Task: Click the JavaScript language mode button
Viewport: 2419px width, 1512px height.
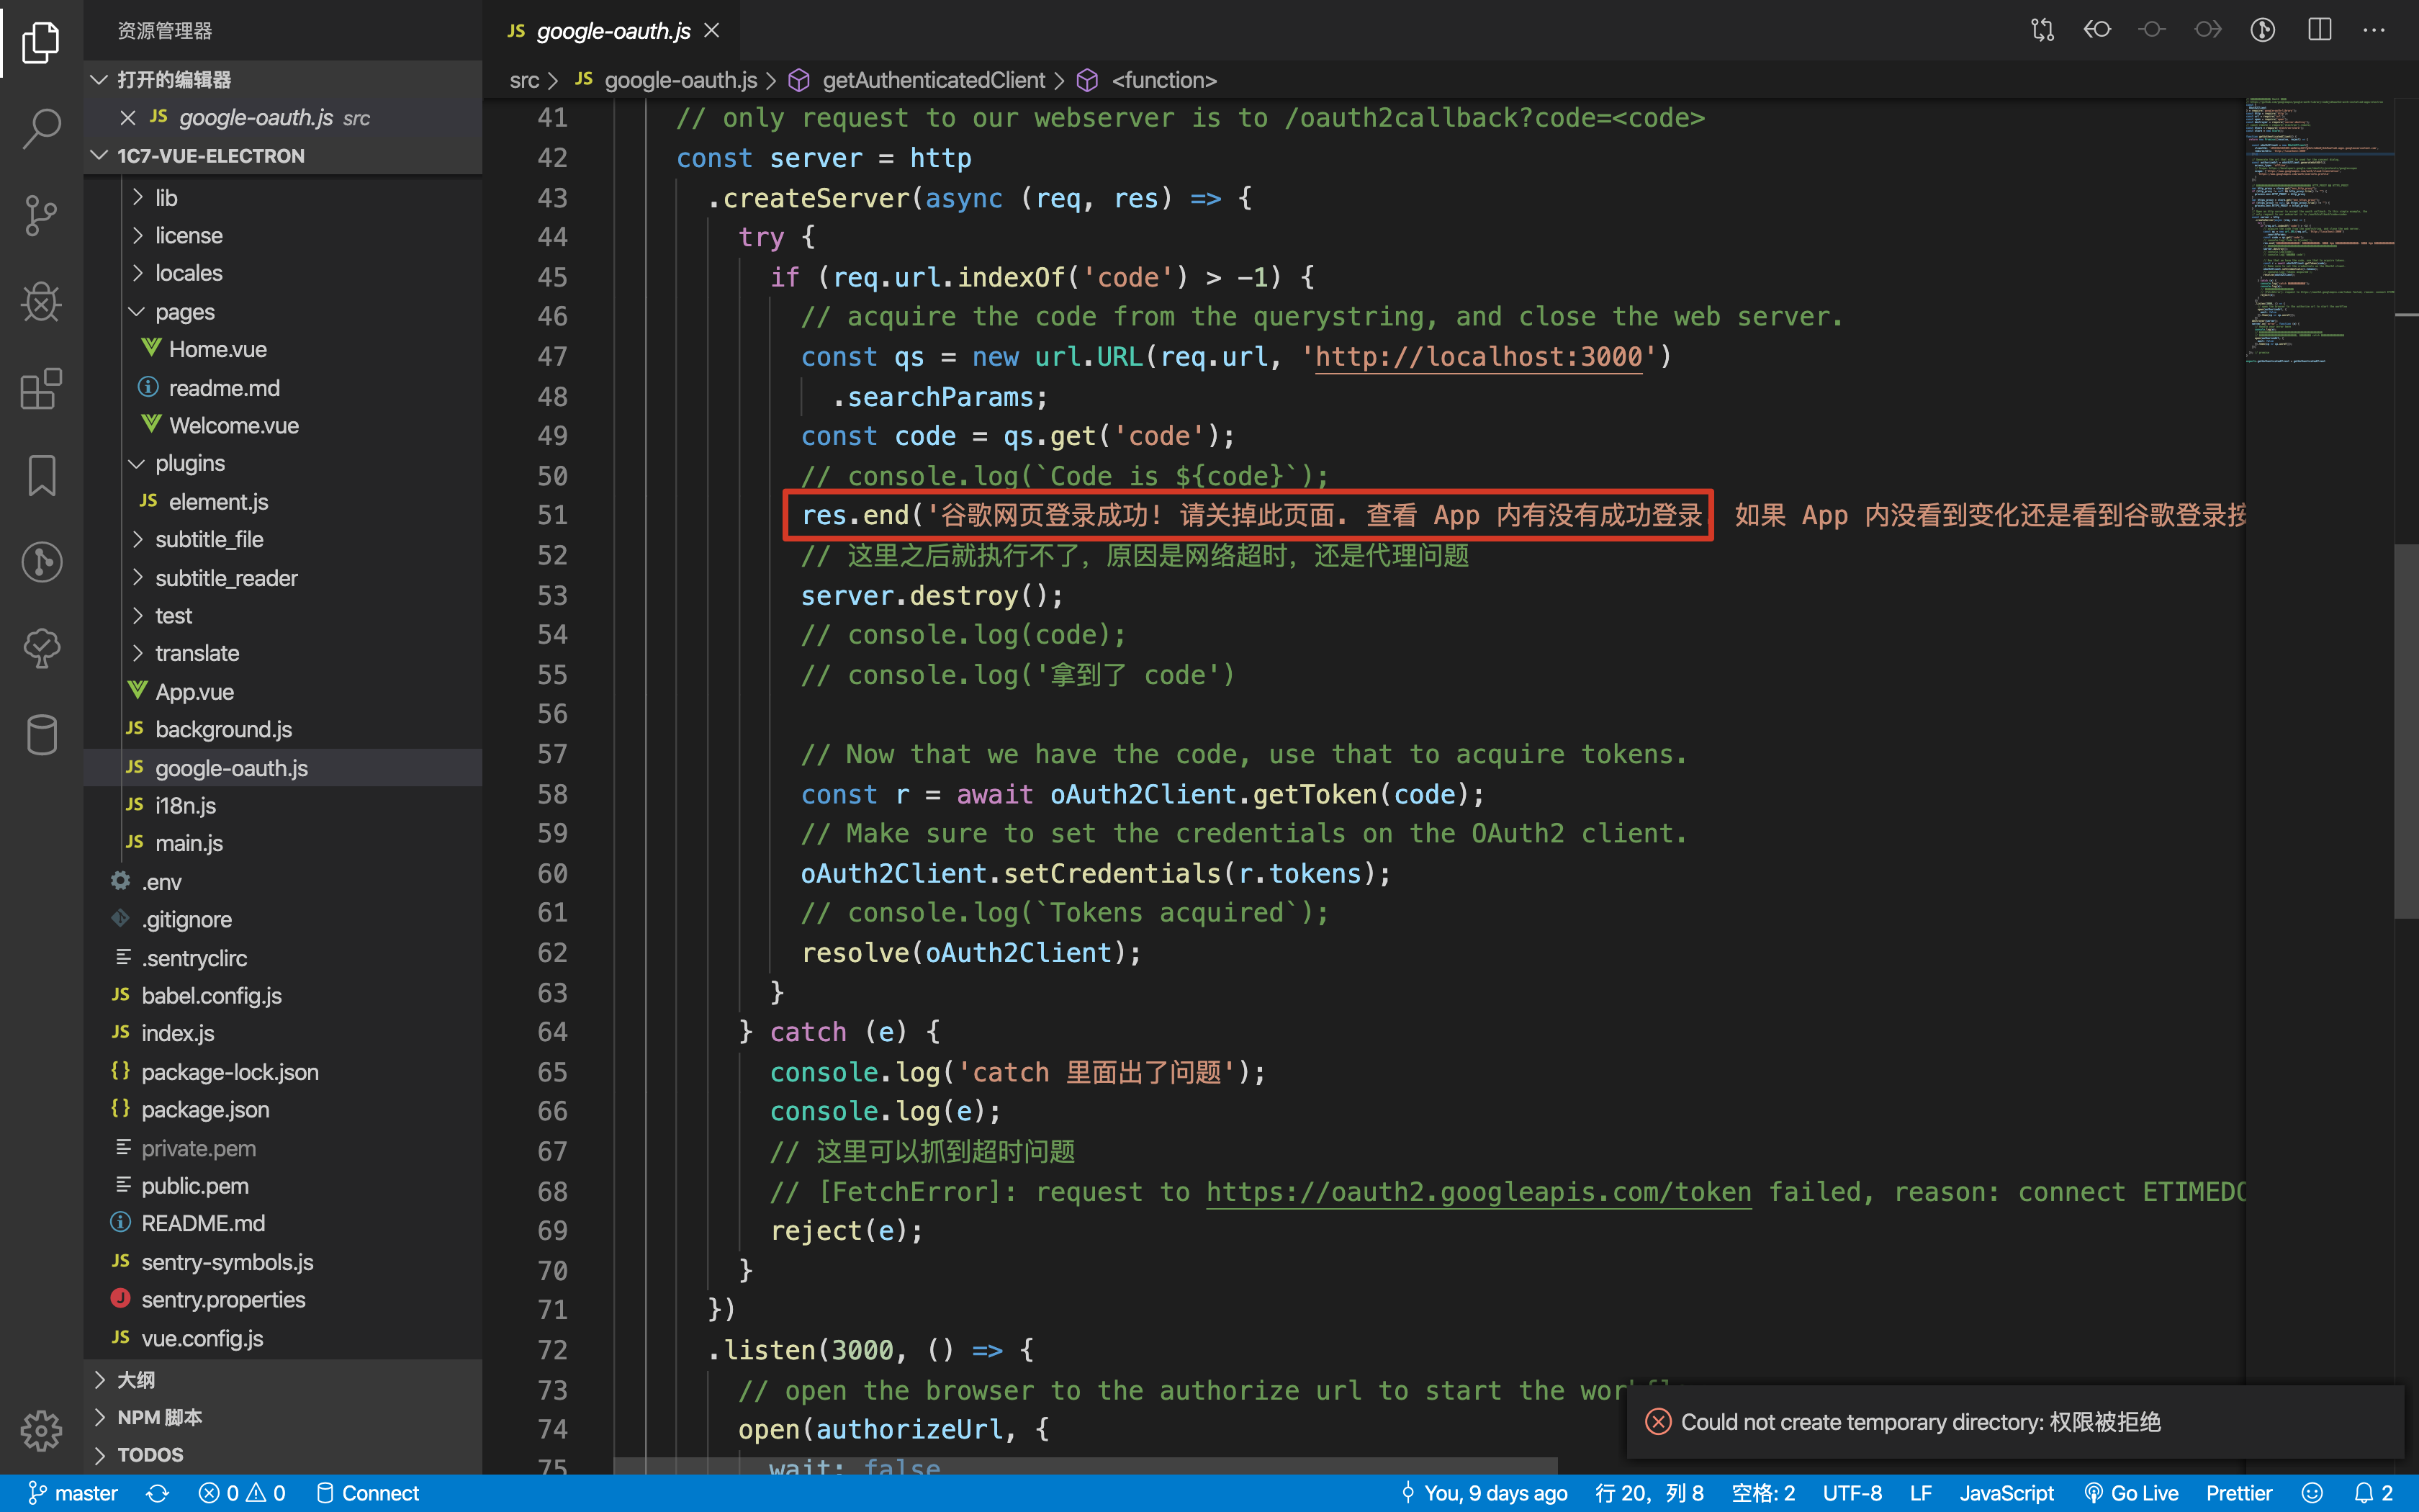Action: (x=2006, y=1493)
